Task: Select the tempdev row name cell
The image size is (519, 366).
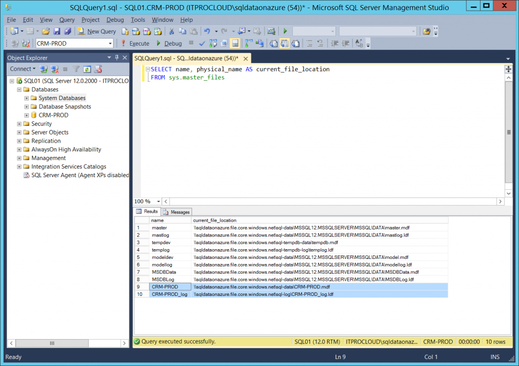Action: (x=170, y=243)
